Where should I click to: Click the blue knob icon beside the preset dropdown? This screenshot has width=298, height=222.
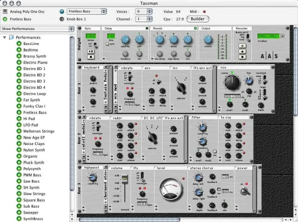coord(62,12)
